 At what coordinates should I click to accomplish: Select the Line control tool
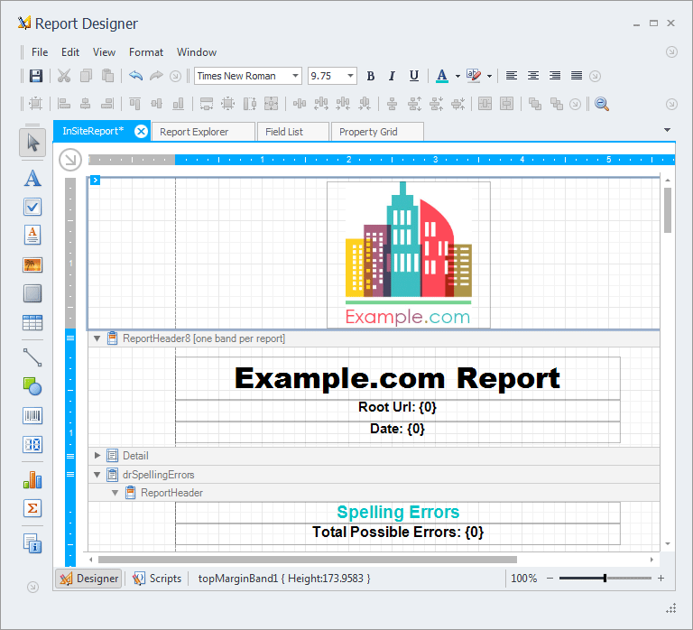click(32, 357)
